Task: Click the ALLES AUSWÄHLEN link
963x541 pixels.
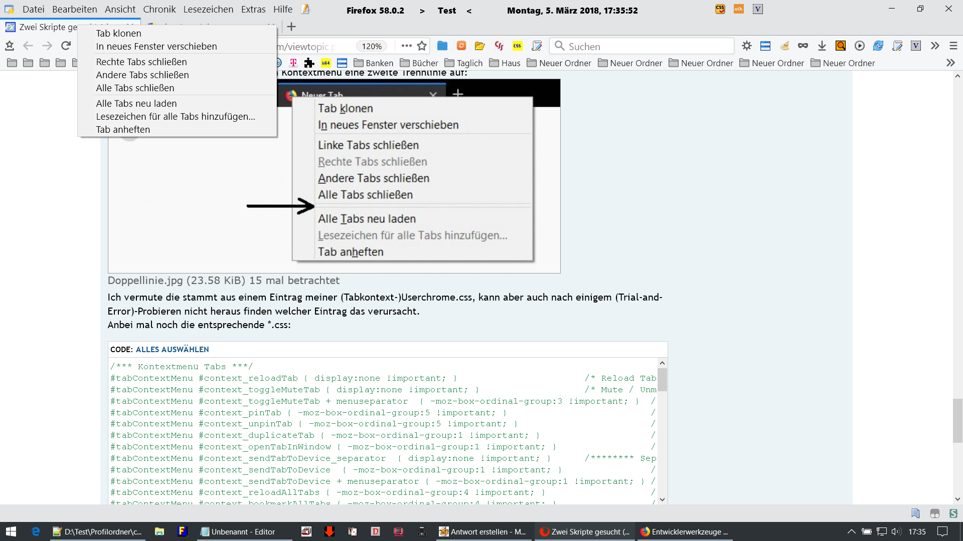Action: [x=172, y=350]
